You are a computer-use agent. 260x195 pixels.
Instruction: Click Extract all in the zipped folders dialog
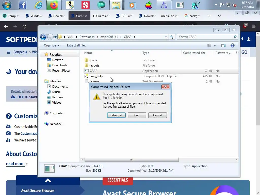116,115
